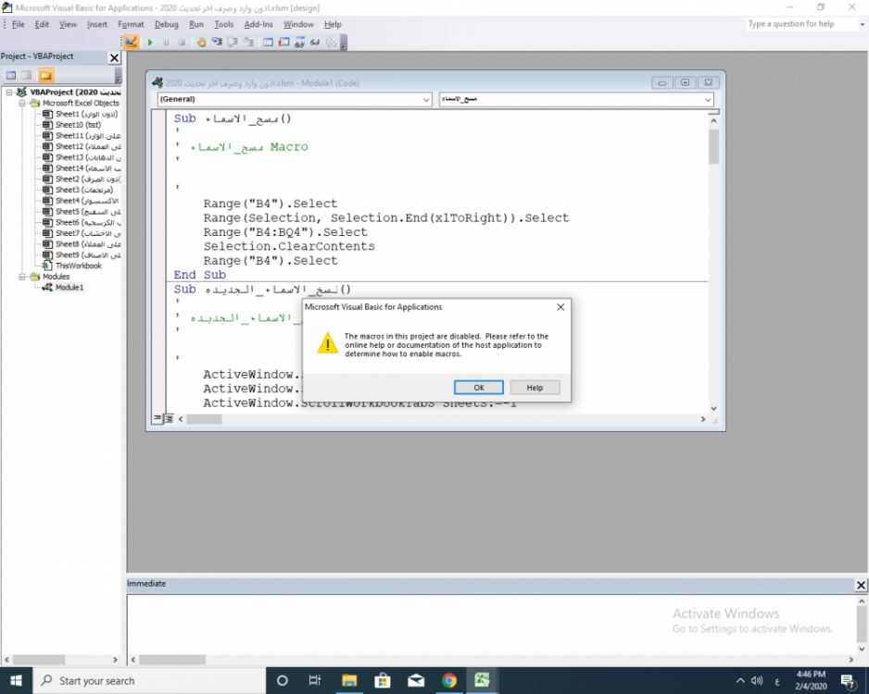Click the Step Out toolbar icon

pyautogui.click(x=248, y=42)
